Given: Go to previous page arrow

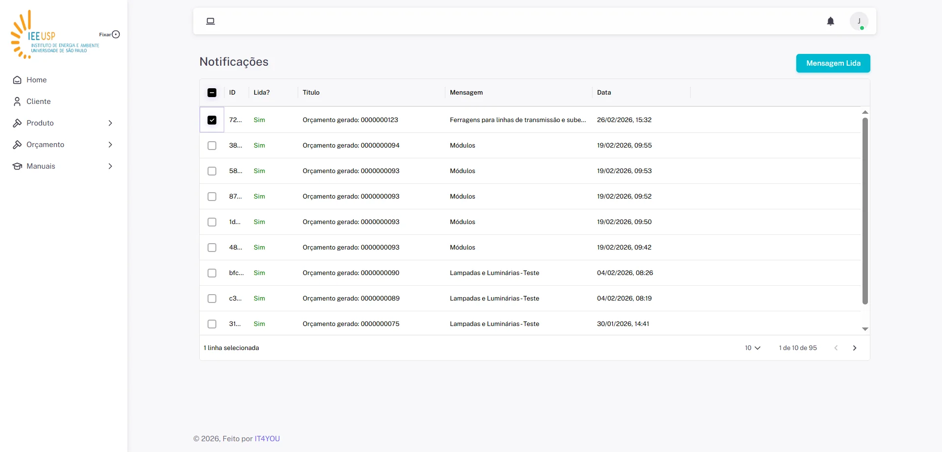Looking at the screenshot, I should pos(836,348).
